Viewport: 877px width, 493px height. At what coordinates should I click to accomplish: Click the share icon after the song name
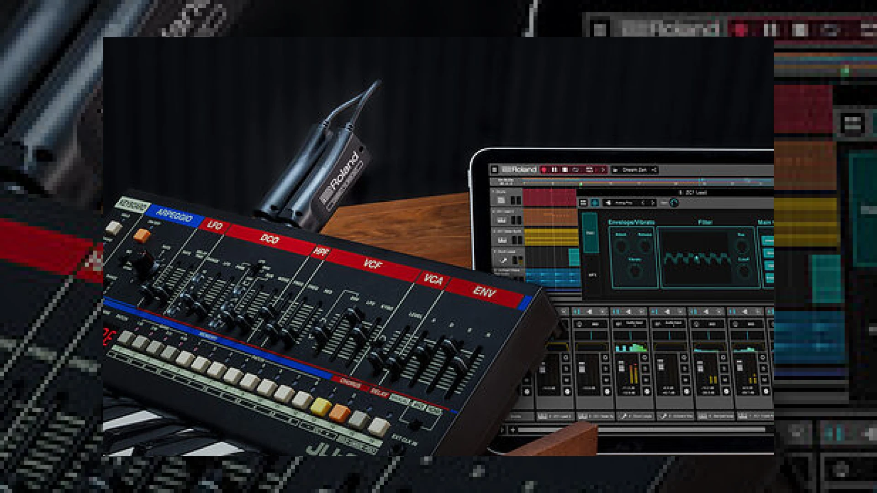654,170
